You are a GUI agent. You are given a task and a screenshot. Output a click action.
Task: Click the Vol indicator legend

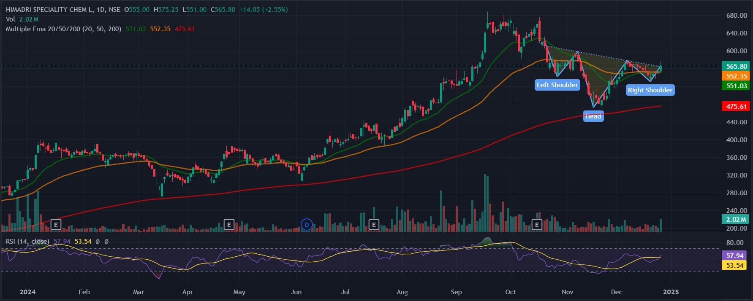[11, 19]
